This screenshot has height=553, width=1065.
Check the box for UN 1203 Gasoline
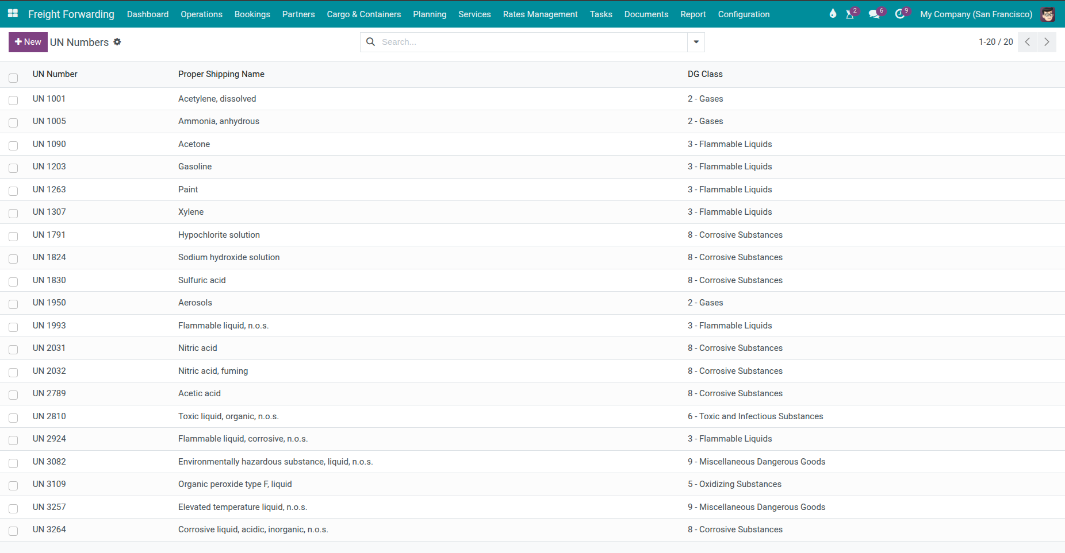pos(13,168)
